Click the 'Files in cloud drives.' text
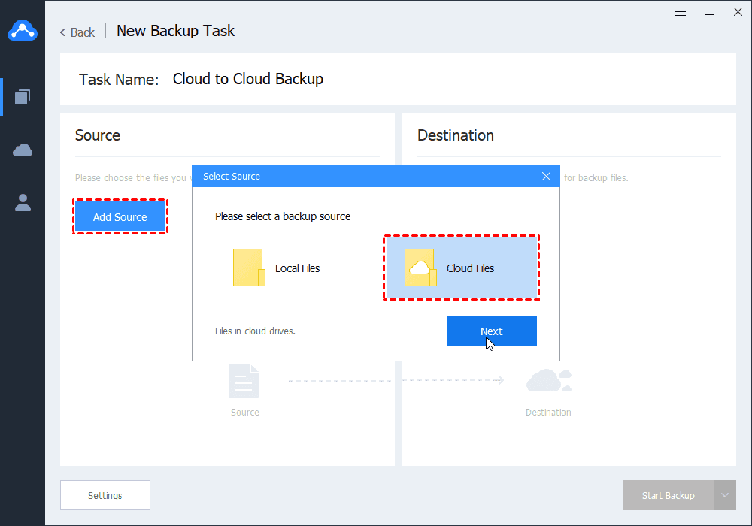Viewport: 752px width, 526px height. click(255, 331)
